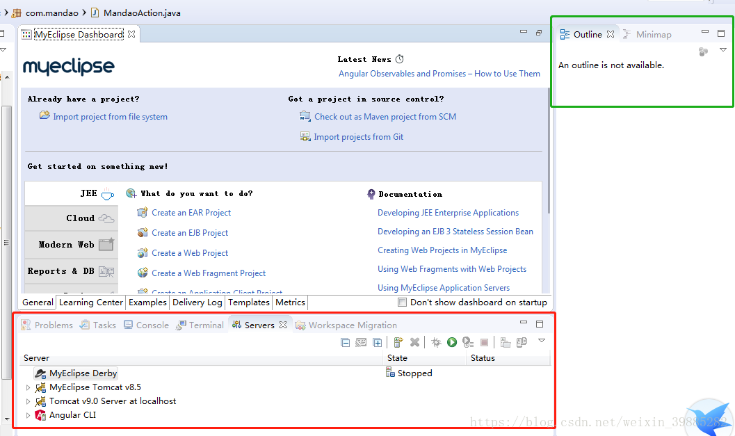This screenshot has height=436, width=735.
Task: Open the Templates dashboard tab
Action: (x=249, y=302)
